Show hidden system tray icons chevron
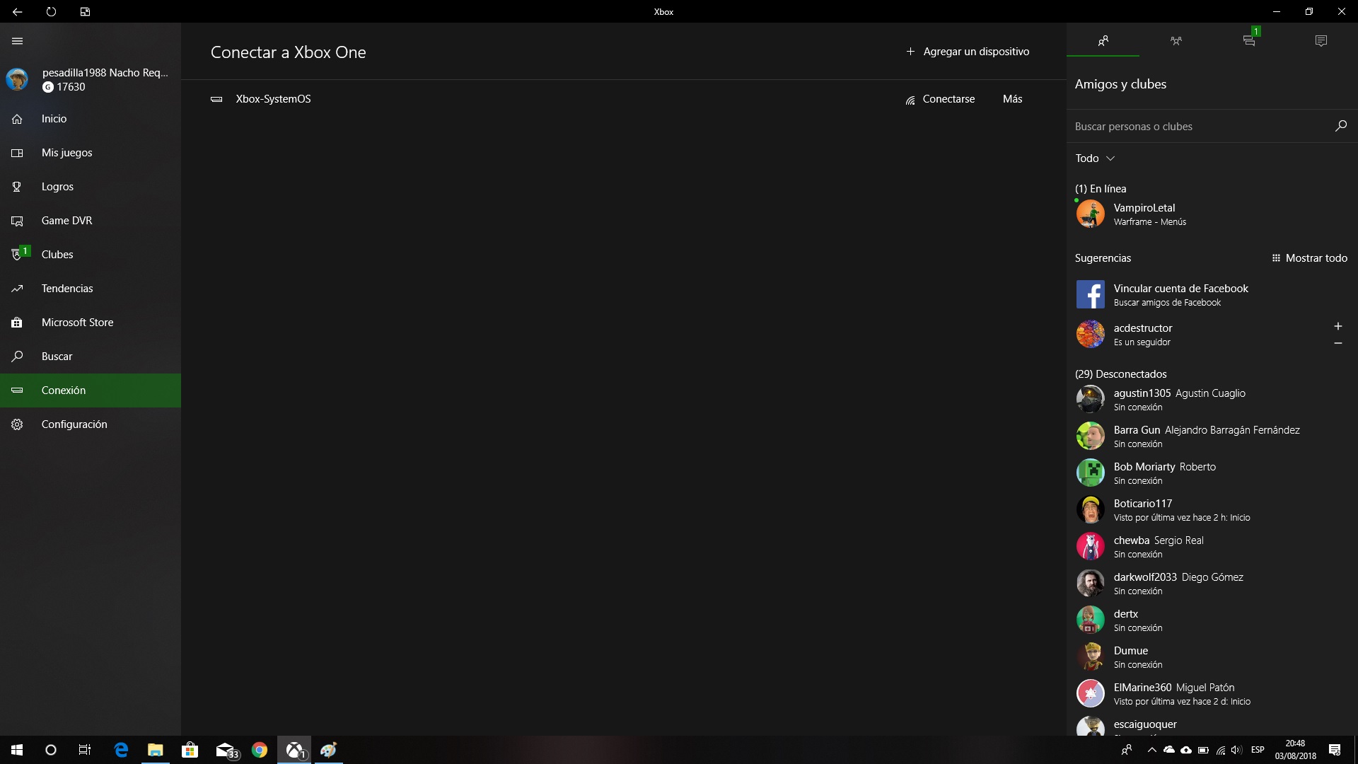The width and height of the screenshot is (1358, 764). pos(1151,750)
